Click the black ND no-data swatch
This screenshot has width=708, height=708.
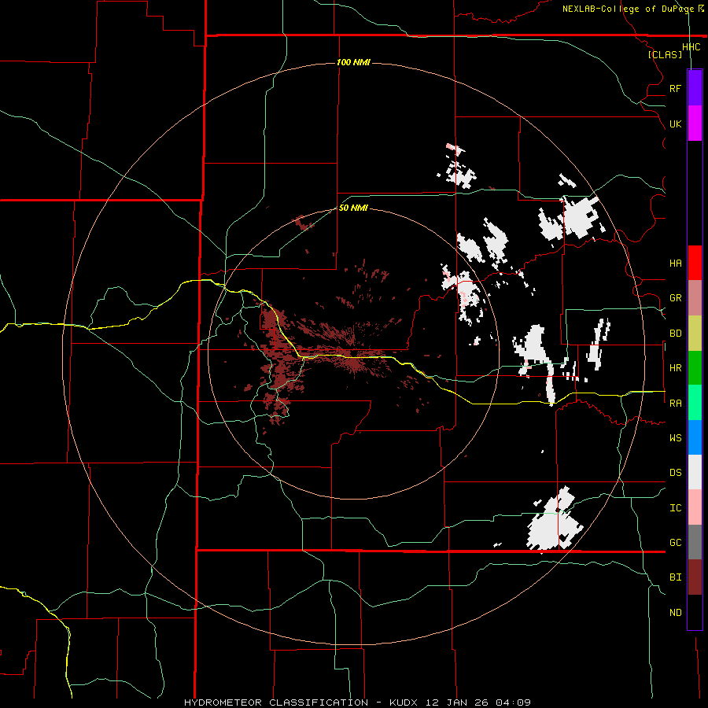click(x=695, y=612)
